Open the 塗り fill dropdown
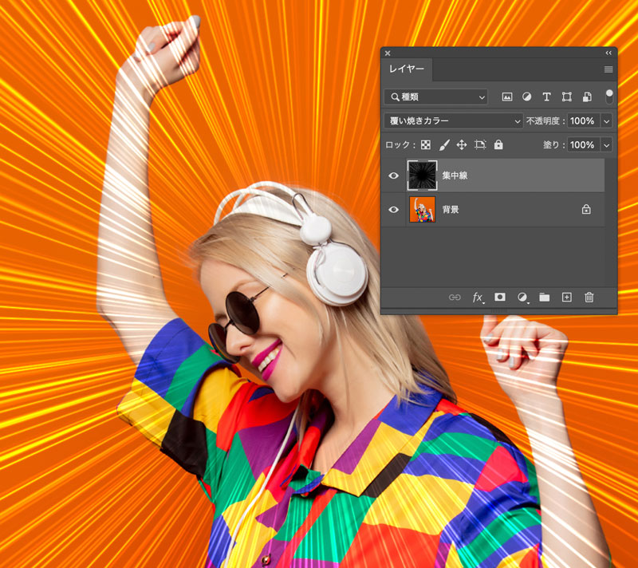Image resolution: width=638 pixels, height=568 pixels. pos(608,145)
